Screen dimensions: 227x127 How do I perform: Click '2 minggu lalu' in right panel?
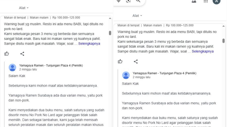(141, 77)
